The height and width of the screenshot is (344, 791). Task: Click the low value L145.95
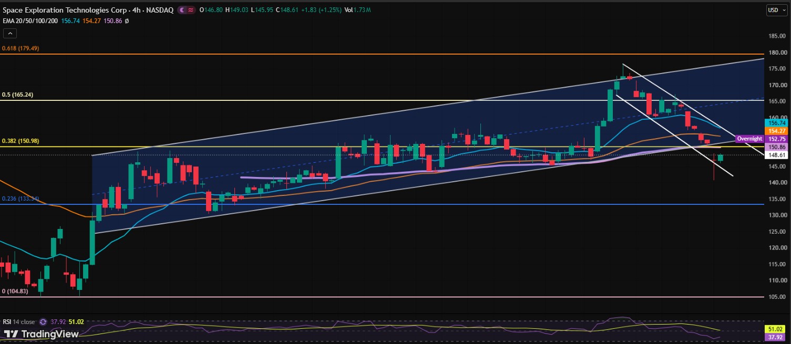[x=262, y=10]
